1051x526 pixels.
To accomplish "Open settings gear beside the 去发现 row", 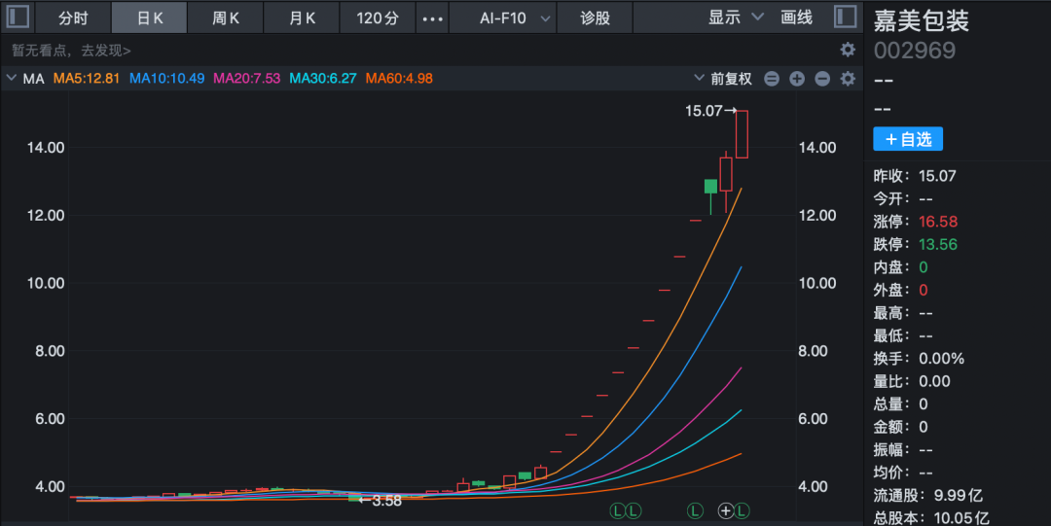I will click(x=848, y=50).
